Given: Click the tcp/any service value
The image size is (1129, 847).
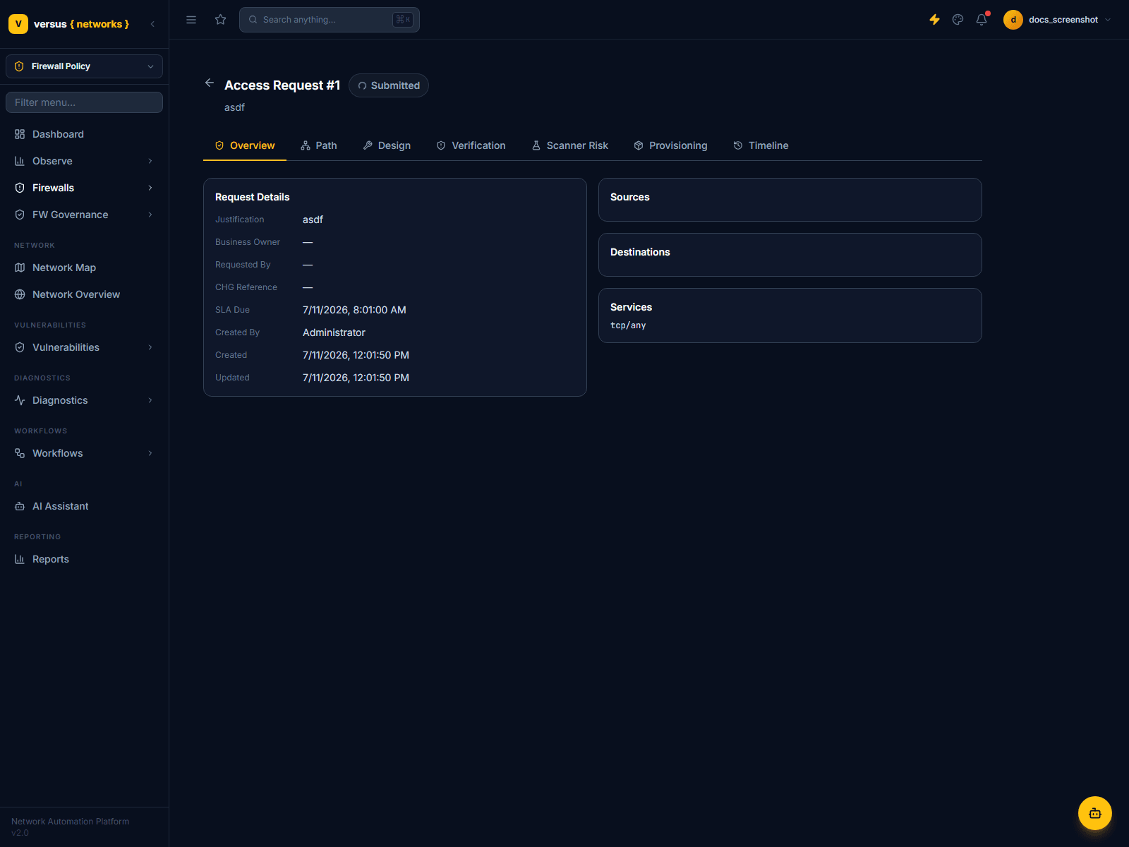Looking at the screenshot, I should 628,325.
